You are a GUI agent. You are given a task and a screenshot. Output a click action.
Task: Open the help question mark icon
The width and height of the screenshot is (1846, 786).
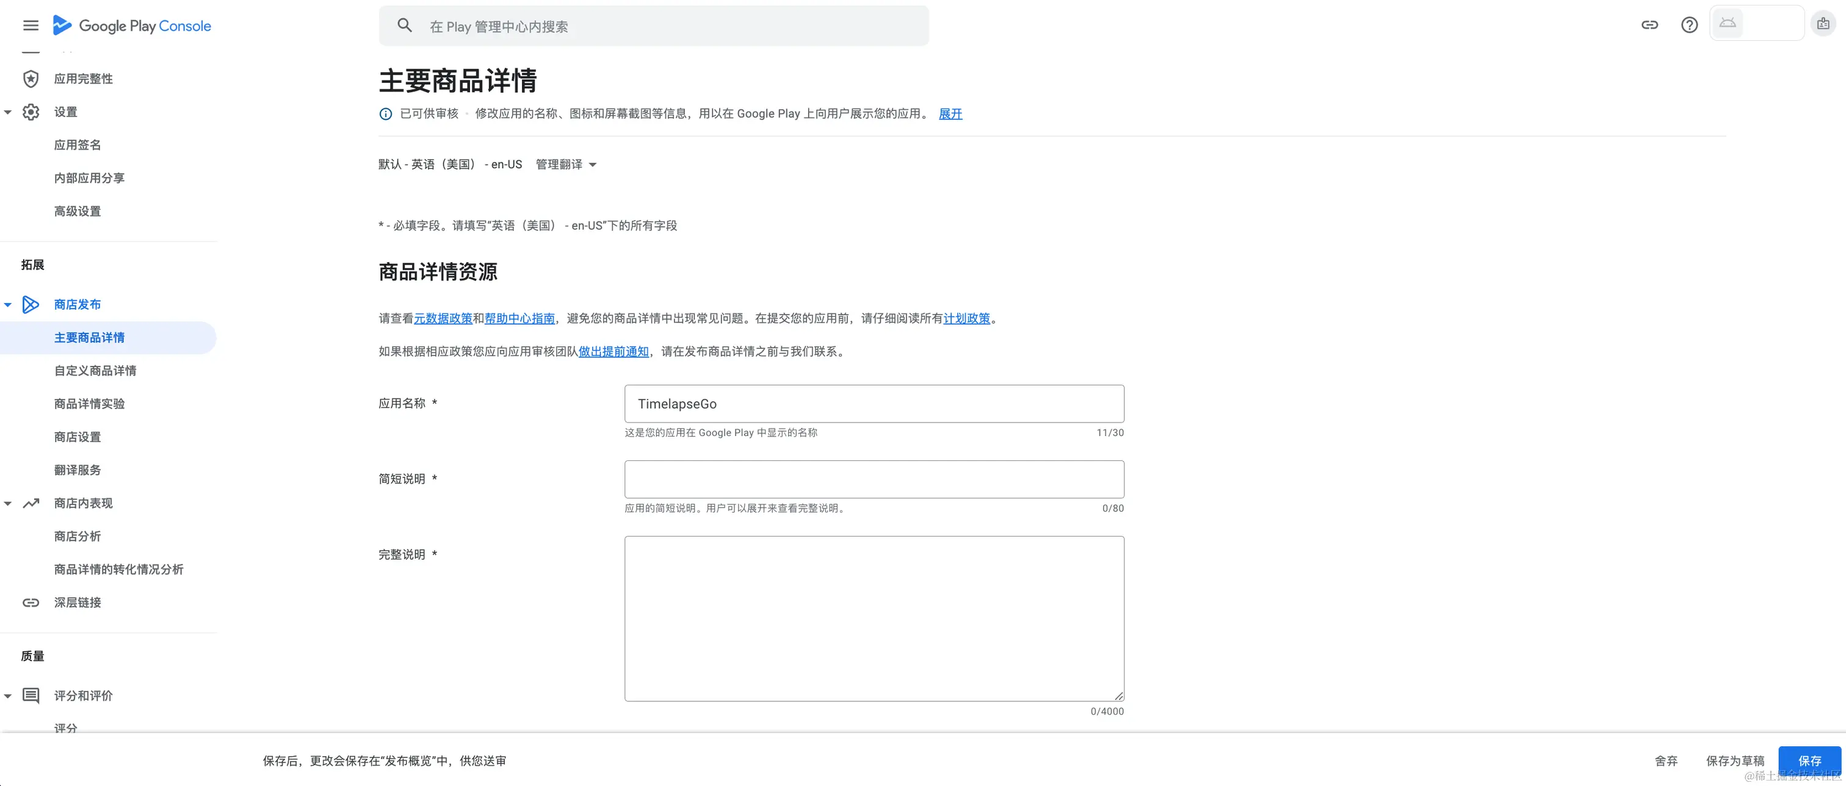tap(1689, 25)
